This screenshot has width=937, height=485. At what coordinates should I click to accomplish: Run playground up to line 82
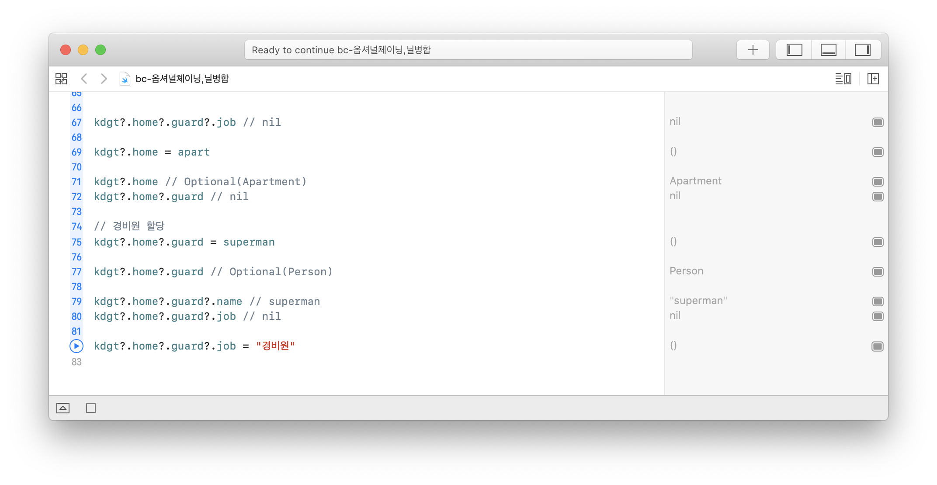pos(76,346)
